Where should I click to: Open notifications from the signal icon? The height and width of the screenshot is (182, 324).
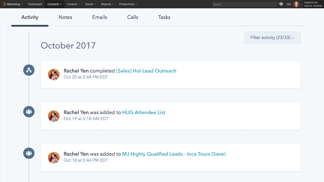289,4
